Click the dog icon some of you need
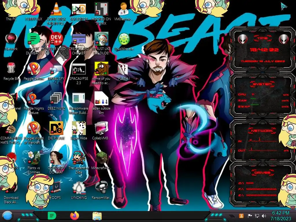 click(101, 73)
